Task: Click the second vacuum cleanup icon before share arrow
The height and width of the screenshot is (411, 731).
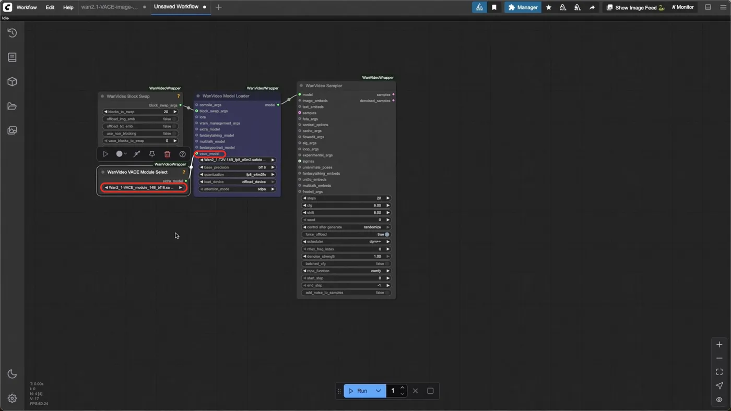Action: (577, 7)
